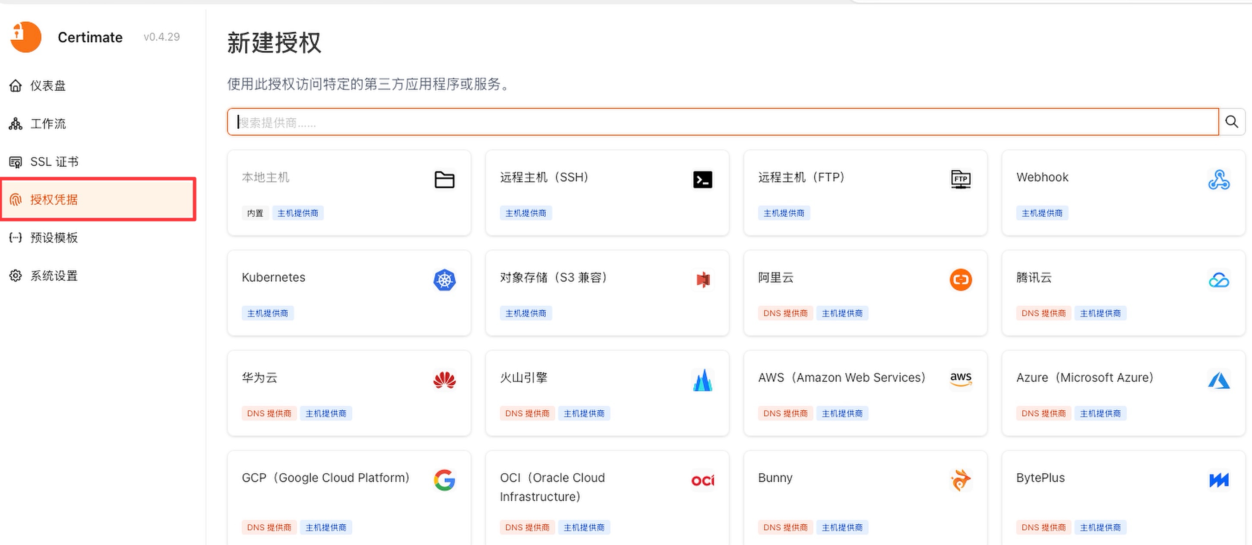
Task: Select Azure (Microsoft Azure) provider
Action: (x=1123, y=393)
